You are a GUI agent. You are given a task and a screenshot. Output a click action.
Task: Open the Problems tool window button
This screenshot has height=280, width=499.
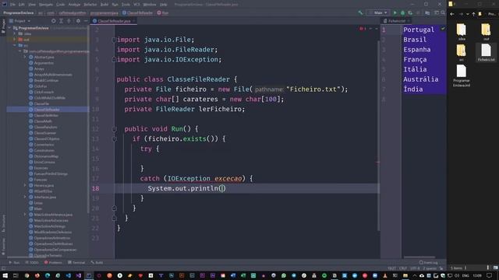53,263
